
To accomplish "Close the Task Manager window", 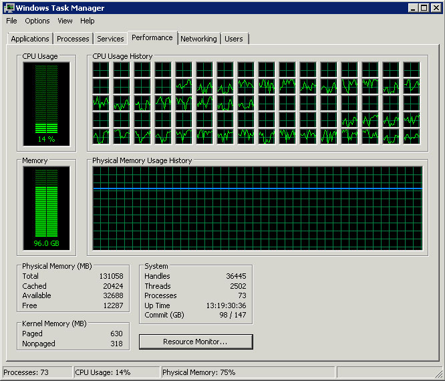I will pyautogui.click(x=436, y=8).
